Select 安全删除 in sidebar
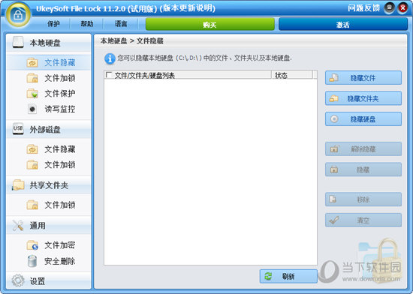Screen dimensions: 413x294 point(49,261)
